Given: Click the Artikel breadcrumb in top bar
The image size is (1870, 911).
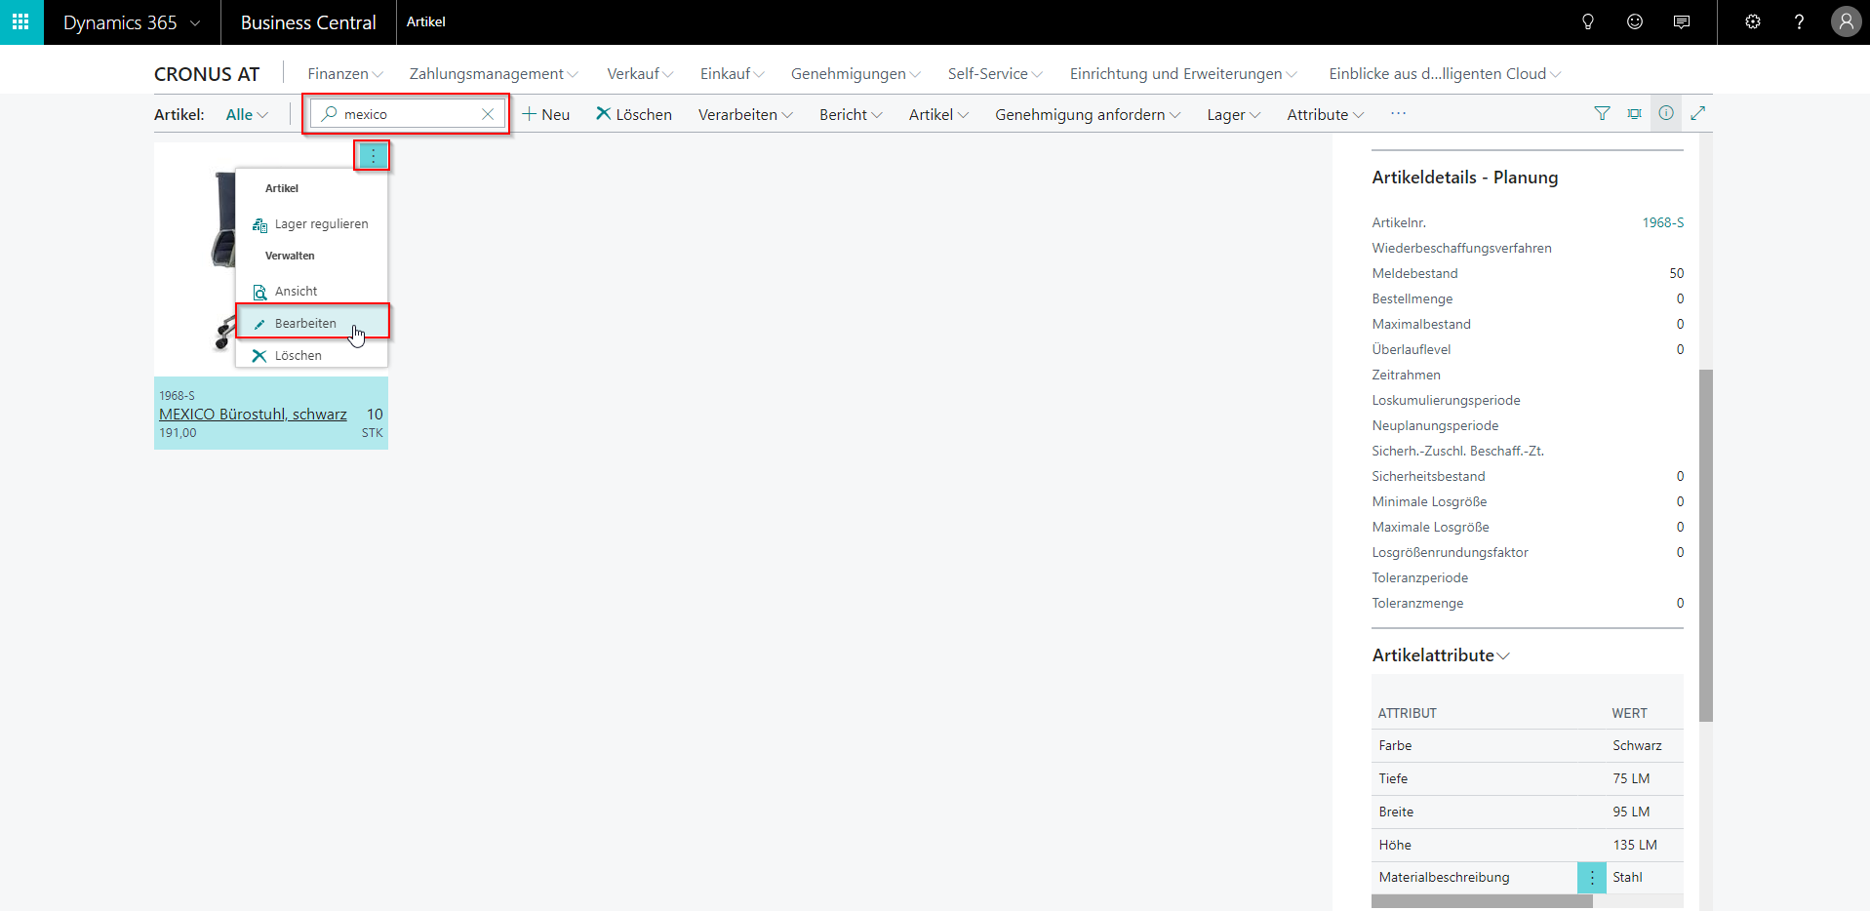Looking at the screenshot, I should pos(426,21).
